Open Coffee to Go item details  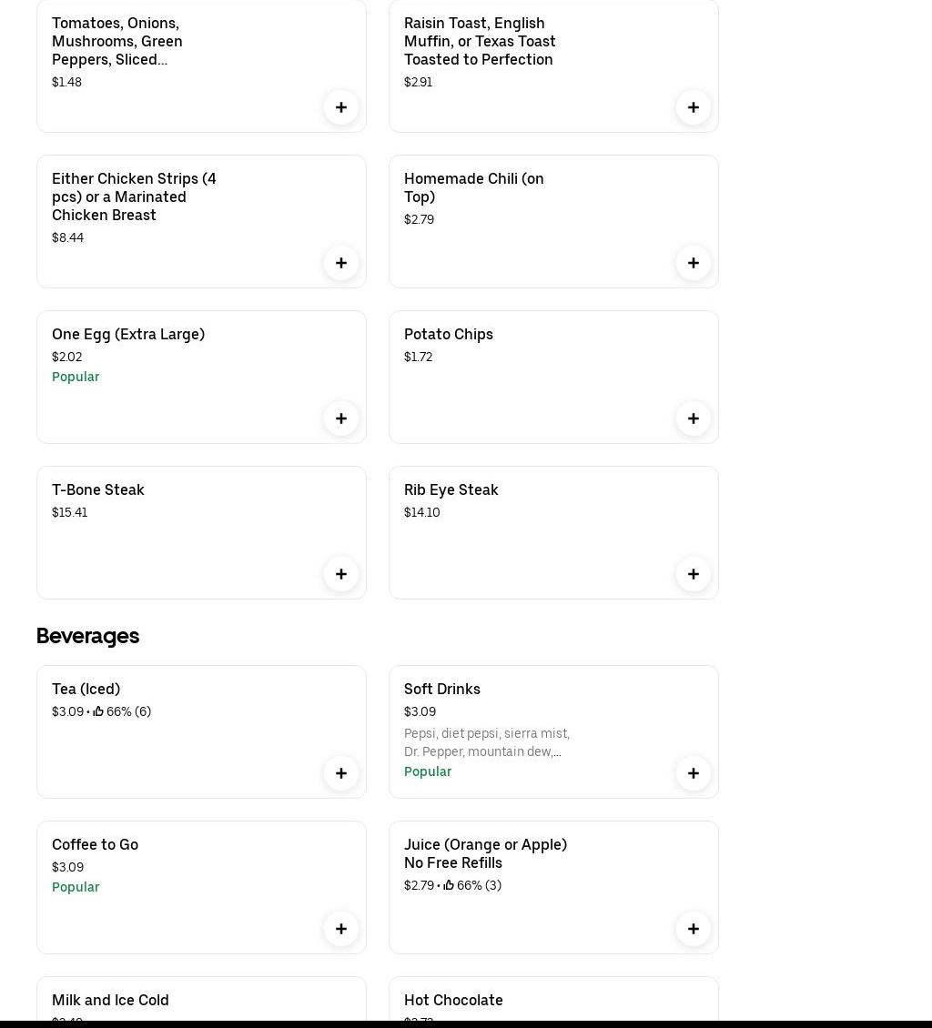pyautogui.click(x=96, y=844)
